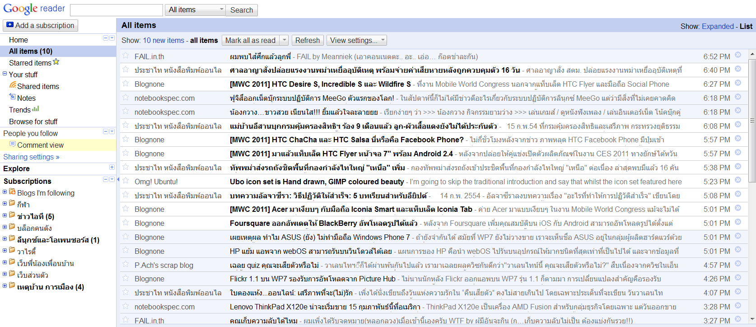Open original article icon for 4:07 PM item
Image resolution: width=756 pixels, height=327 pixels.
point(738,291)
